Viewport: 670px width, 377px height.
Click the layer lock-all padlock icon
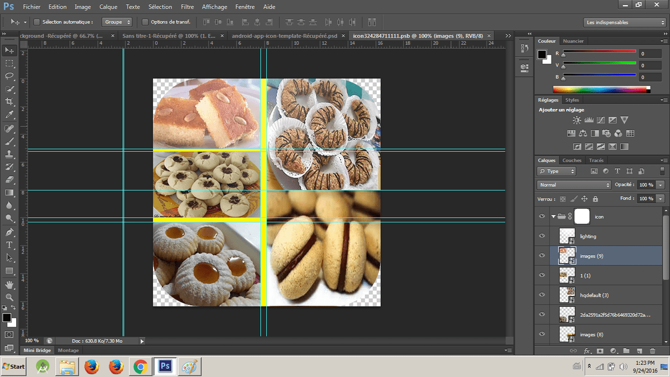[595, 199]
